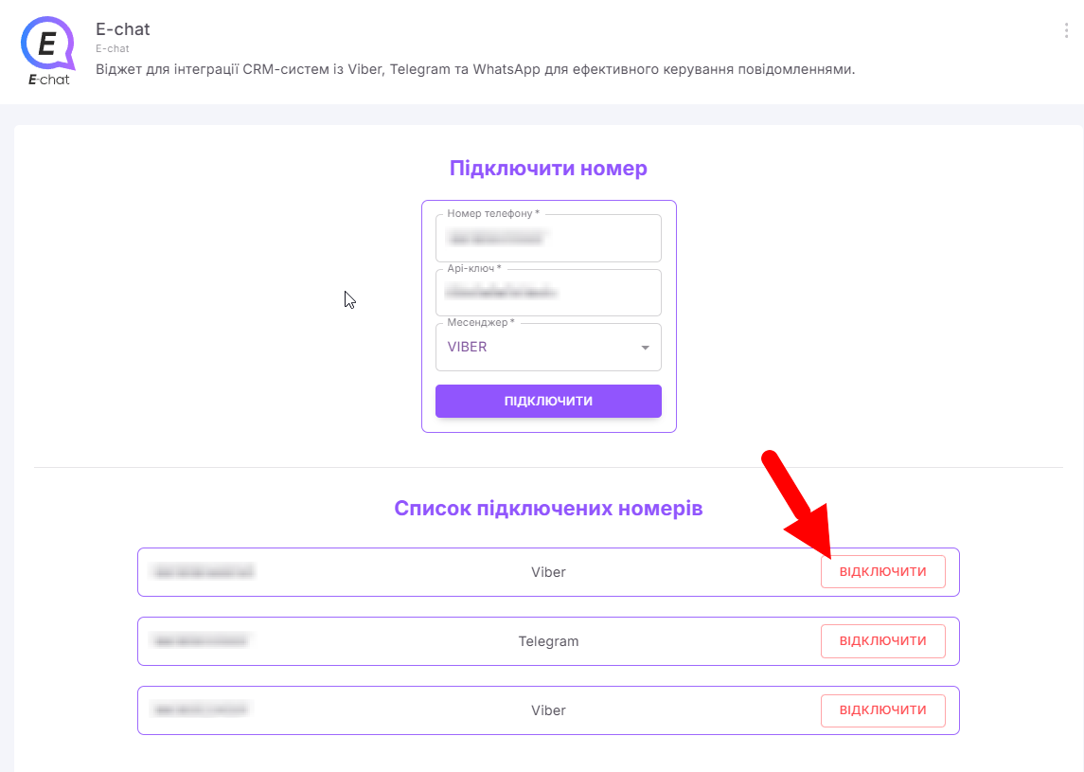The height and width of the screenshot is (772, 1084).
Task: Click the blurred phone number in first row
Action: click(204, 571)
